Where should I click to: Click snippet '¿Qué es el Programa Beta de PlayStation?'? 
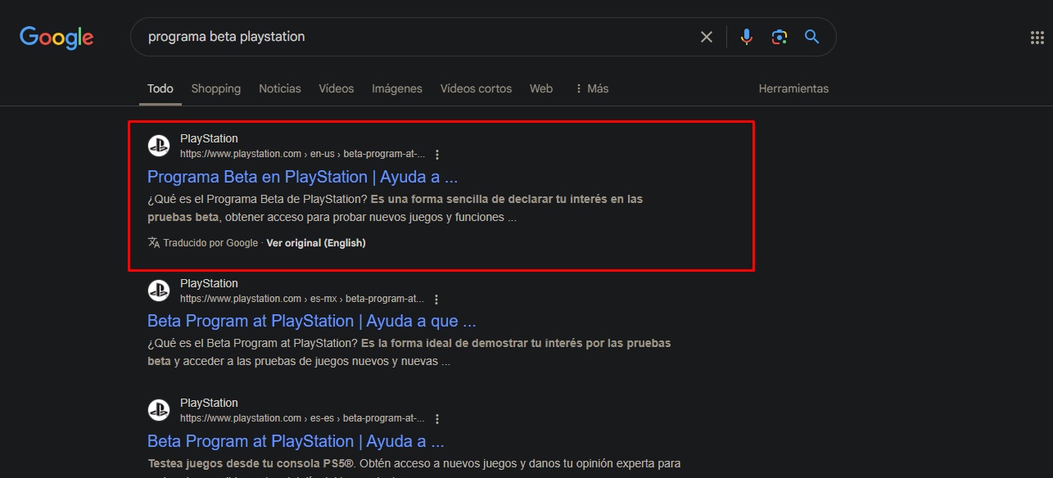(x=257, y=199)
